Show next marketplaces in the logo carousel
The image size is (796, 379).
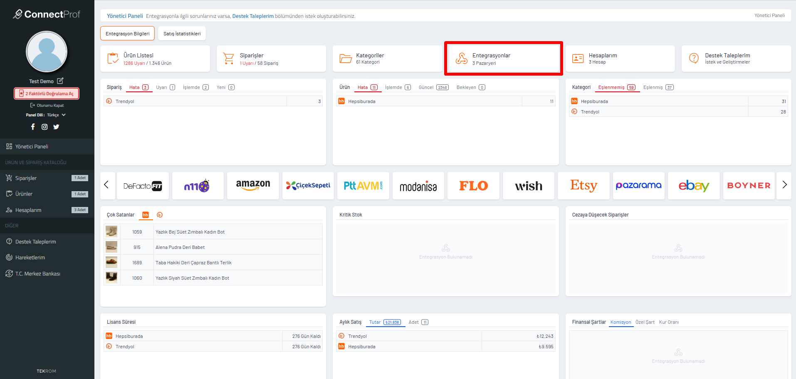pos(784,185)
